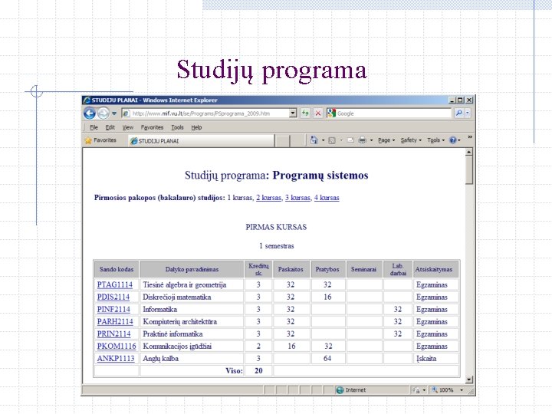Open course code ANKP1113 link
This screenshot has height=414, width=552.
(116, 359)
